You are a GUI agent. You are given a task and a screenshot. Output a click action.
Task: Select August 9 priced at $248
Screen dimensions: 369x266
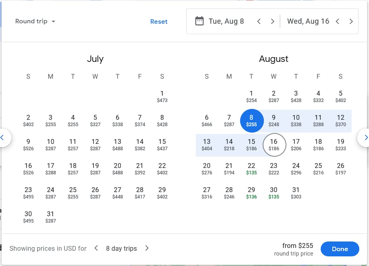click(274, 121)
